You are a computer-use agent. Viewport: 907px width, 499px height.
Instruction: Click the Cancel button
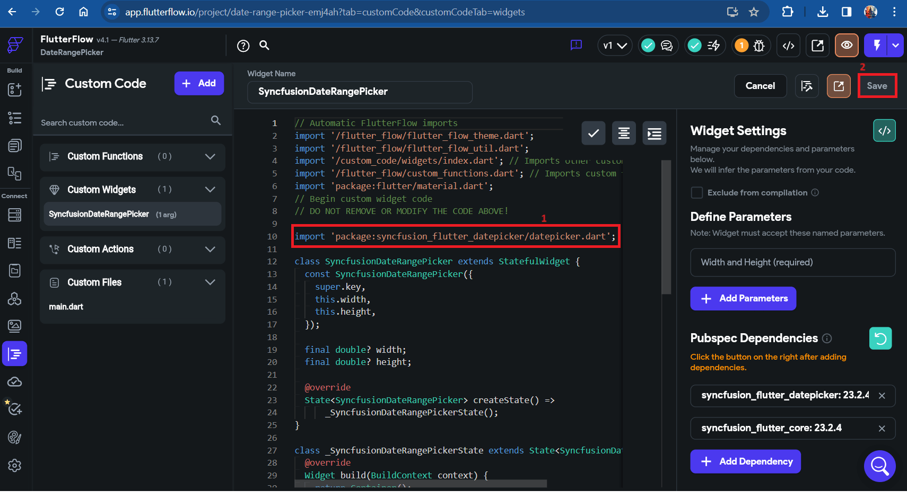coord(760,86)
